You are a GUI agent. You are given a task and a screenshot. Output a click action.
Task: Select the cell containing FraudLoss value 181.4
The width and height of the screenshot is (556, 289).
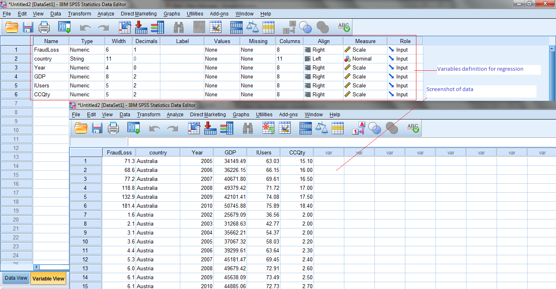[x=119, y=206]
